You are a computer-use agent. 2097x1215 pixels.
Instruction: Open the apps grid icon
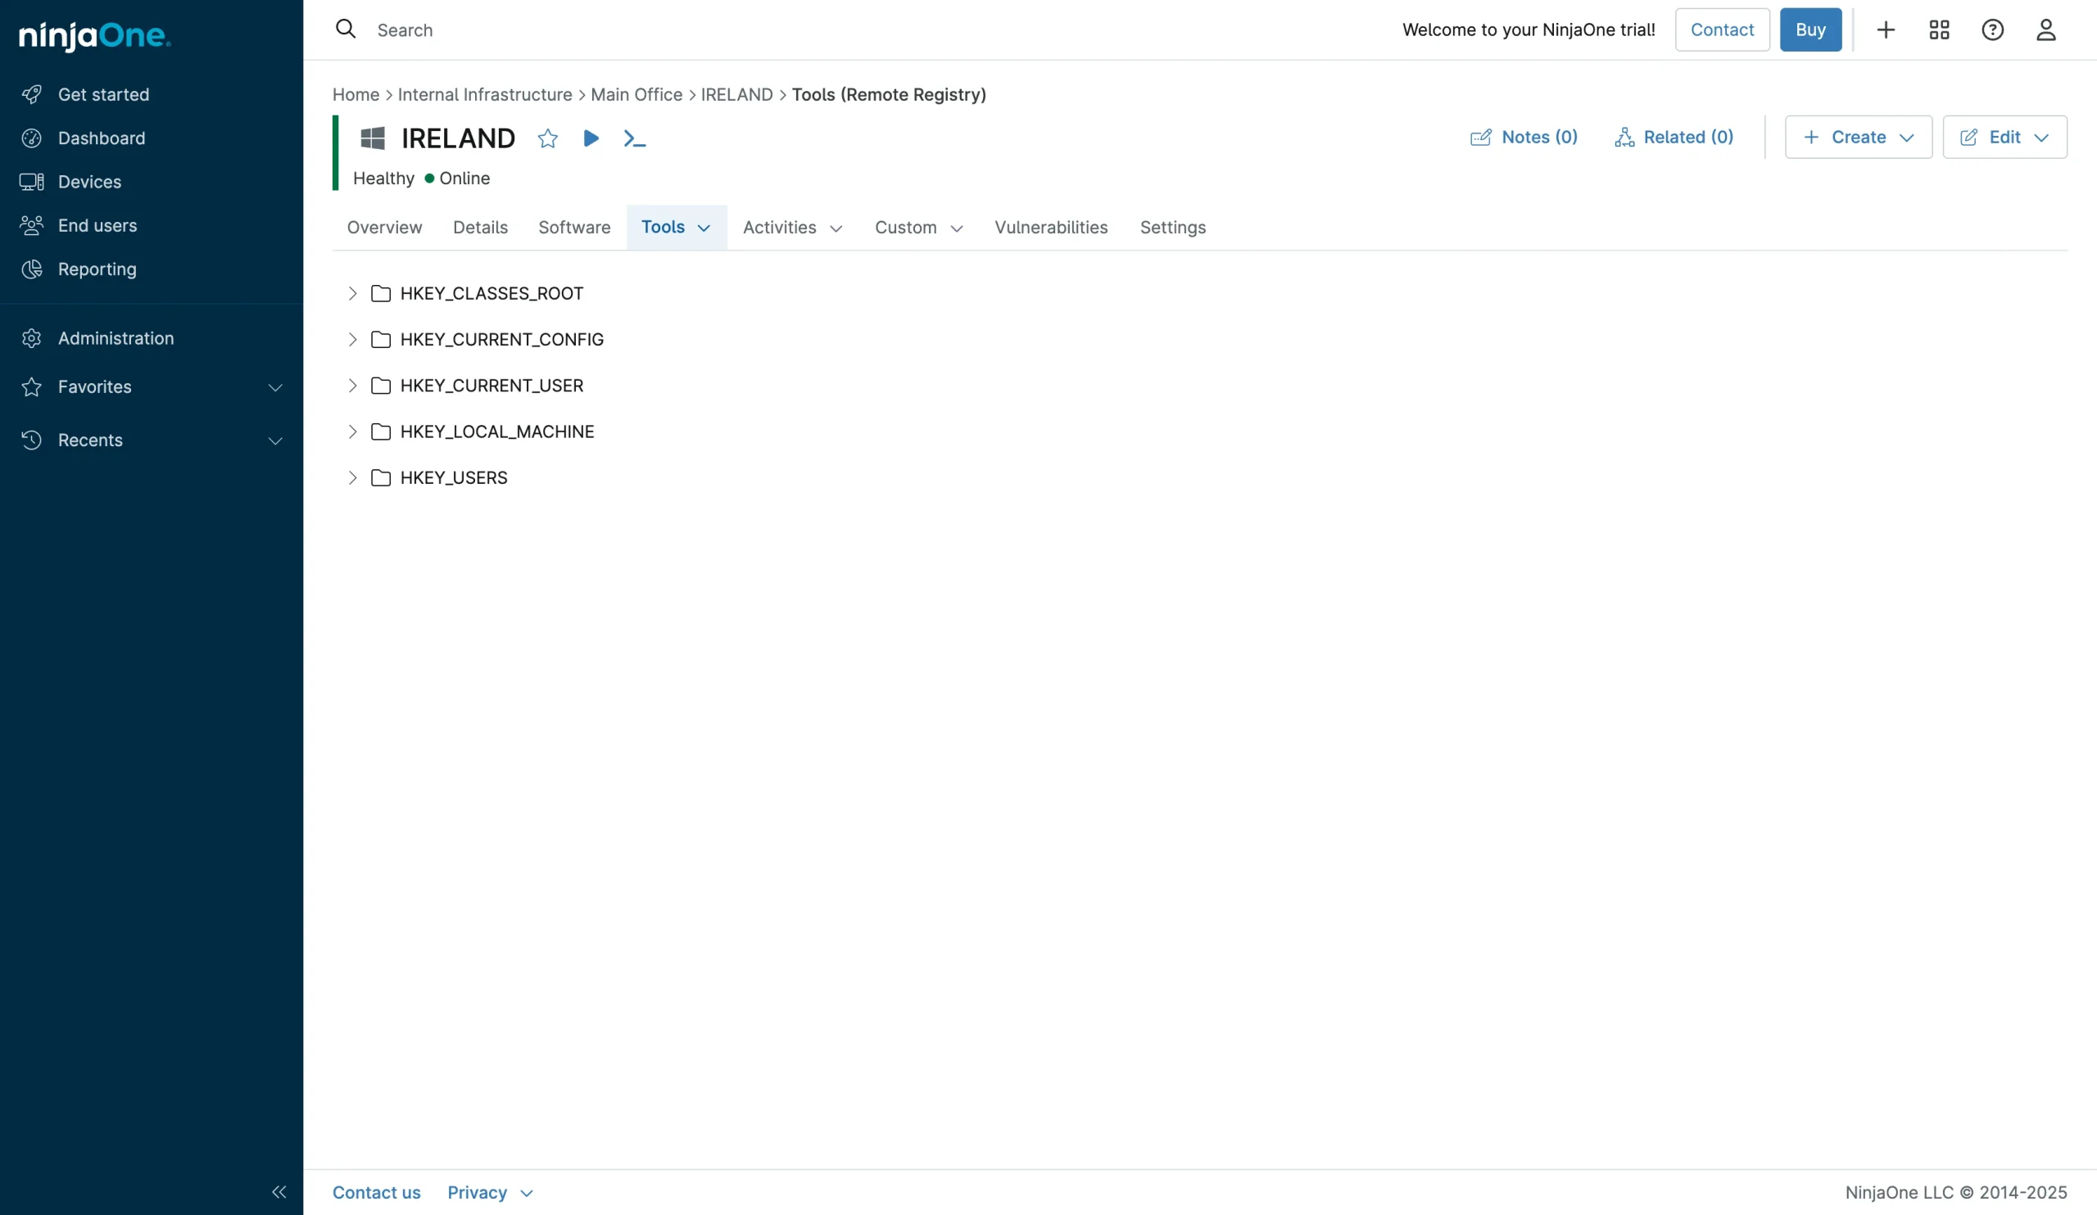[x=1939, y=30]
